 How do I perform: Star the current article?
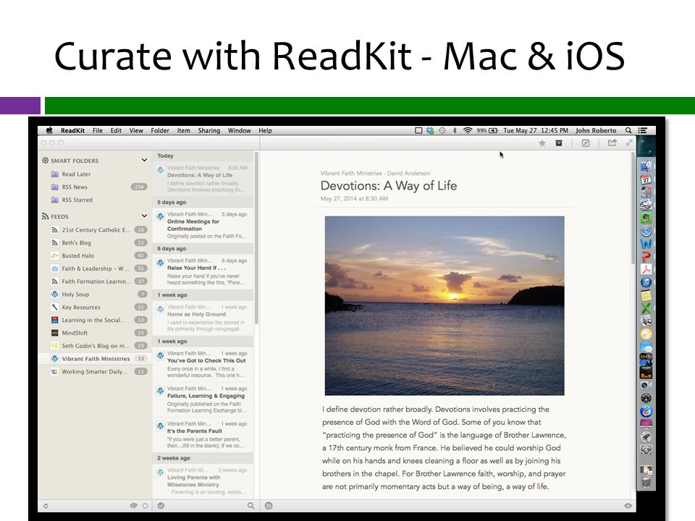tap(542, 143)
